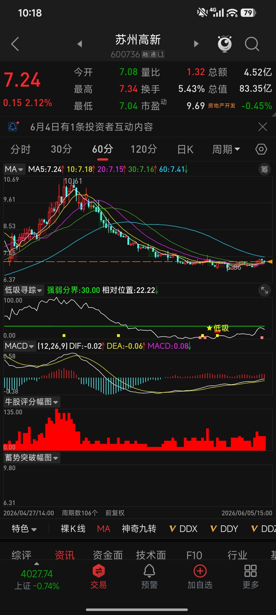The height and width of the screenshot is (615, 276).
Task: Open the 周期 period dropdown
Action: 226,149
